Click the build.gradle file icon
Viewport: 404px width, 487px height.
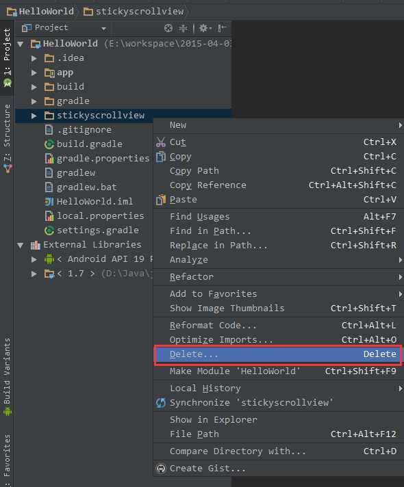pyautogui.click(x=49, y=144)
